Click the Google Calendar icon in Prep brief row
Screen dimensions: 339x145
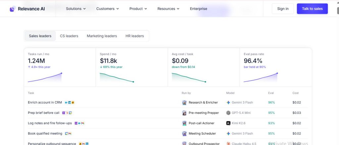70,113
